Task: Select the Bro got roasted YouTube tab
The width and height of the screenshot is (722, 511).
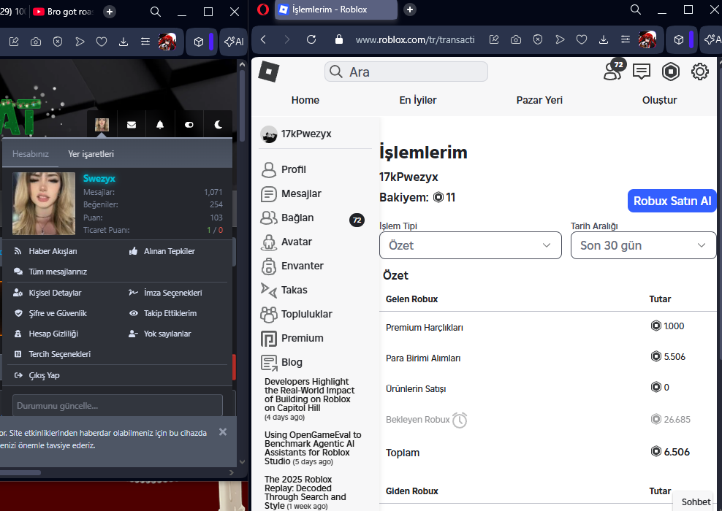Action: pos(64,12)
